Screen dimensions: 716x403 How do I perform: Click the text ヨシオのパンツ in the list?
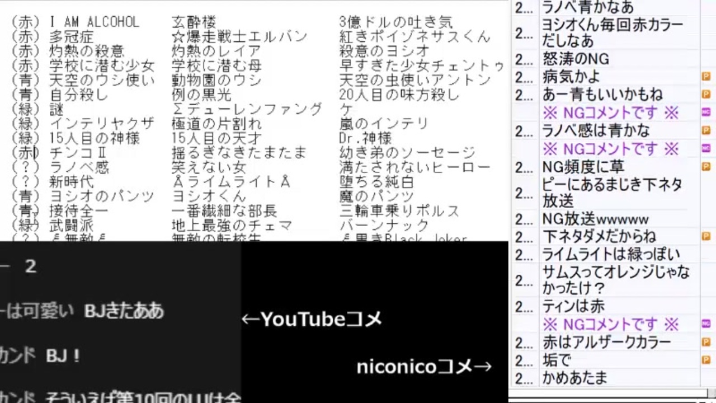(x=102, y=196)
